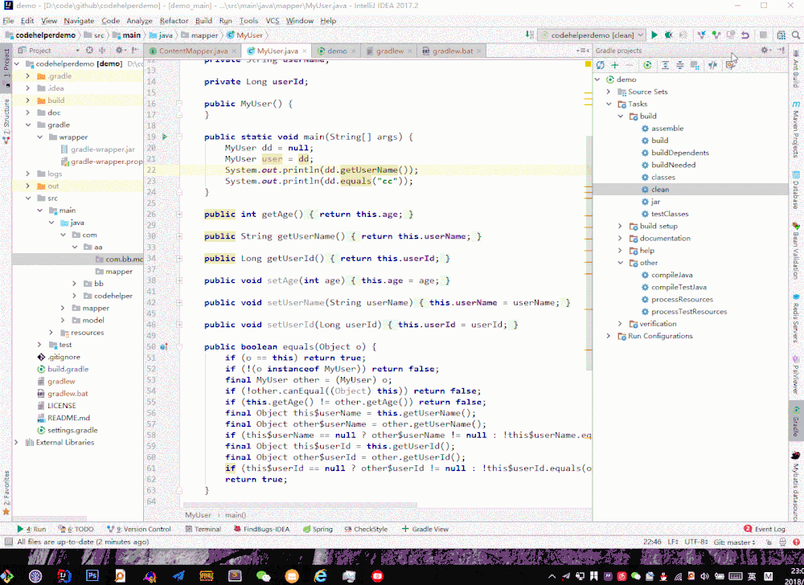Click the Commit changes VCS icon
Viewport: 804px width, 585px height.
coord(716,35)
